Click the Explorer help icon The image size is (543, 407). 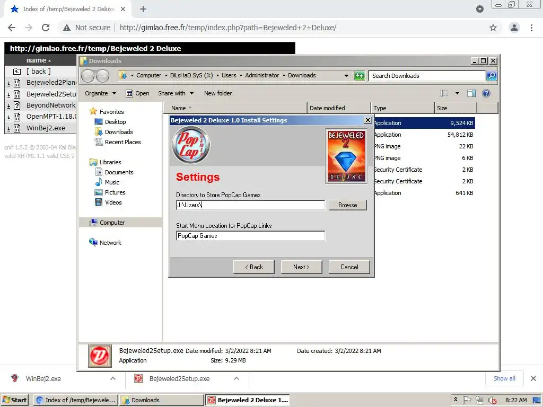pos(486,93)
